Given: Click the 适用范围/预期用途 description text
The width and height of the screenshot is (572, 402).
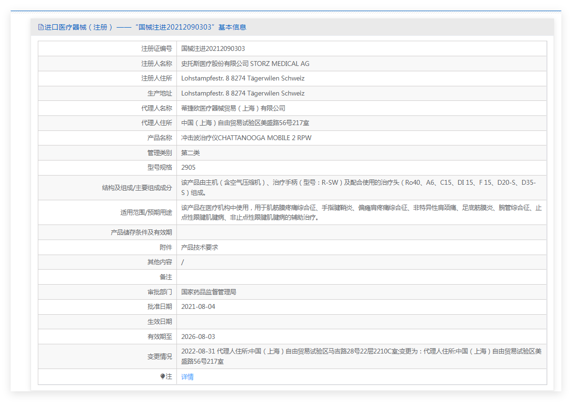Looking at the screenshot, I should pyautogui.click(x=362, y=213).
